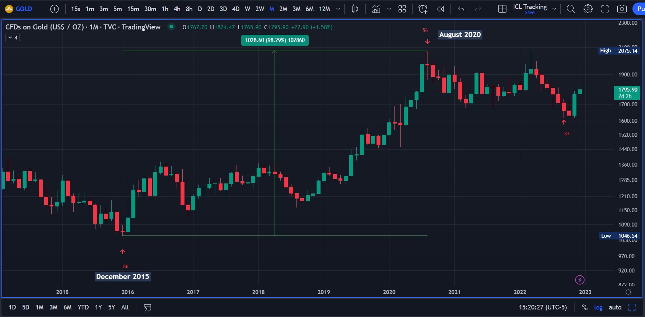Click the High 2075.14 price label
The width and height of the screenshot is (645, 317).
click(x=619, y=51)
